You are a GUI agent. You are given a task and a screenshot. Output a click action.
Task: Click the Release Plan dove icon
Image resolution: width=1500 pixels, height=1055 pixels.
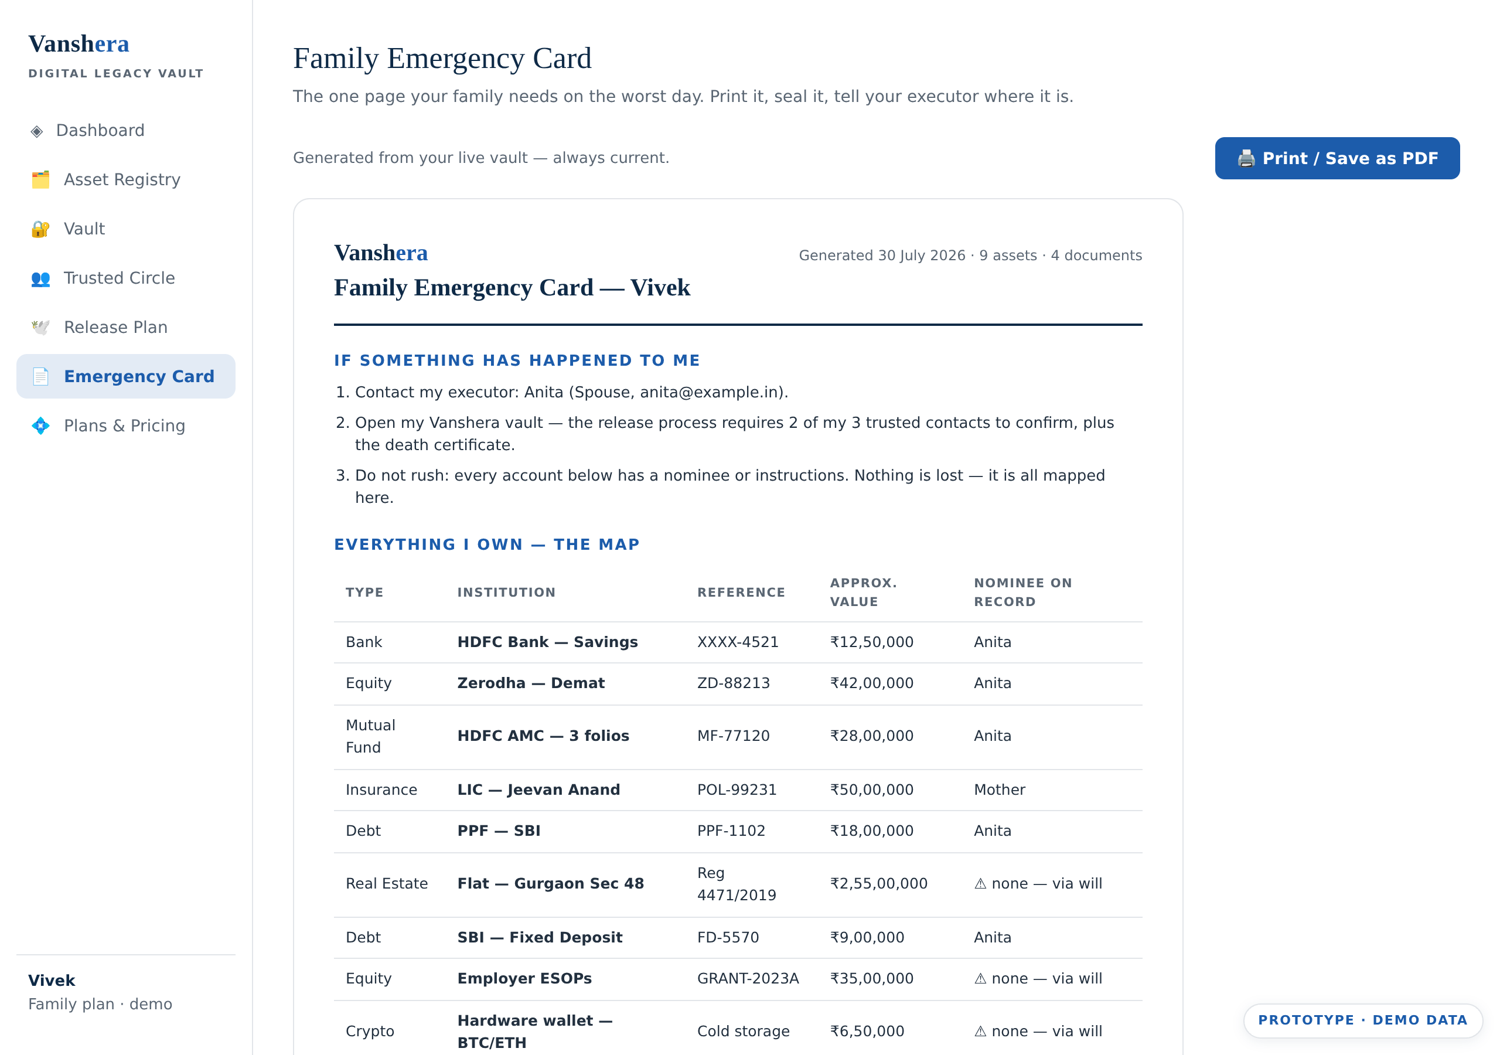[40, 328]
